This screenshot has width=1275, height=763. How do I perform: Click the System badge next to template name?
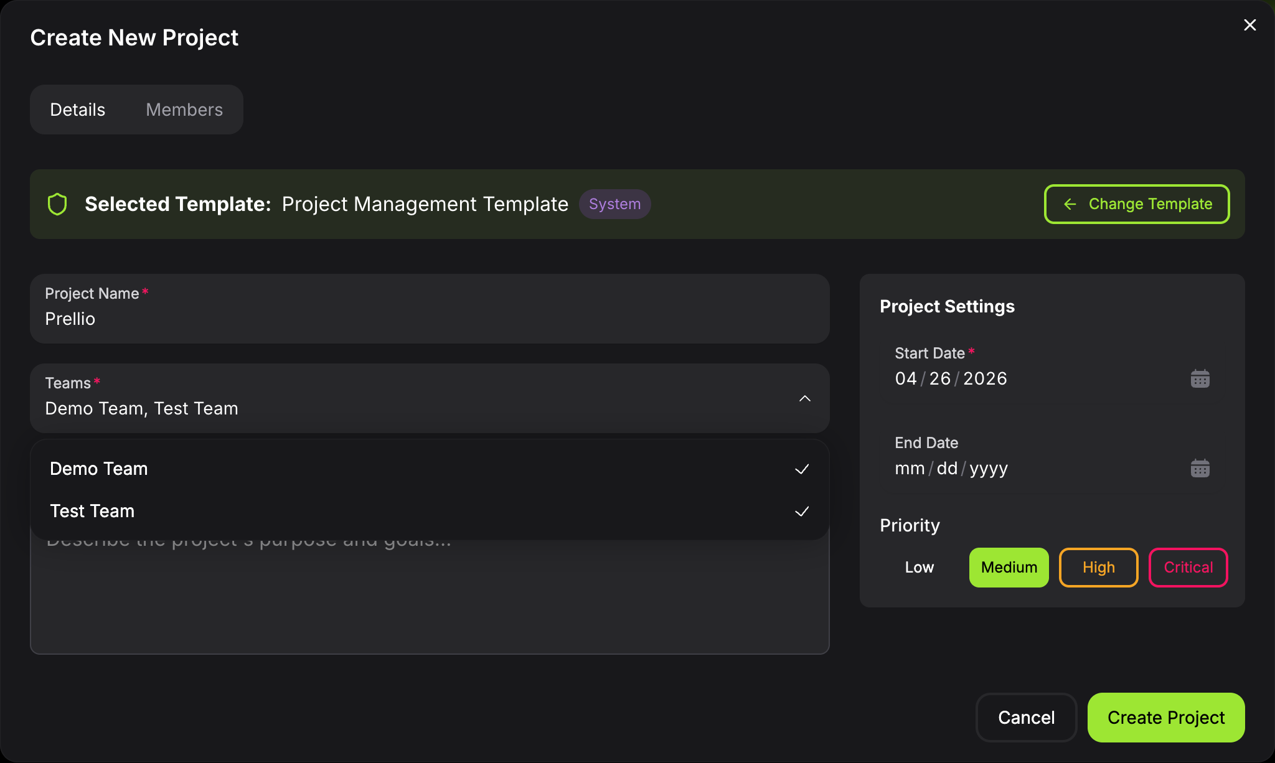[x=614, y=204]
